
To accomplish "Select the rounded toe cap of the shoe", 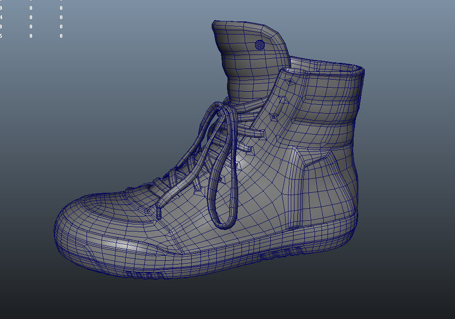I will 88,224.
